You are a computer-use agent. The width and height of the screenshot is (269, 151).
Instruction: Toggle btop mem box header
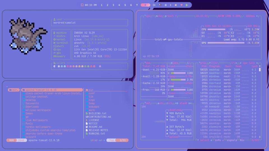148,63
